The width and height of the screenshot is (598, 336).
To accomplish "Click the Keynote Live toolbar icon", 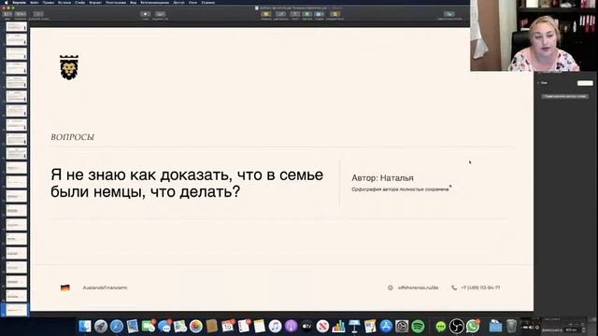I will [x=160, y=14].
